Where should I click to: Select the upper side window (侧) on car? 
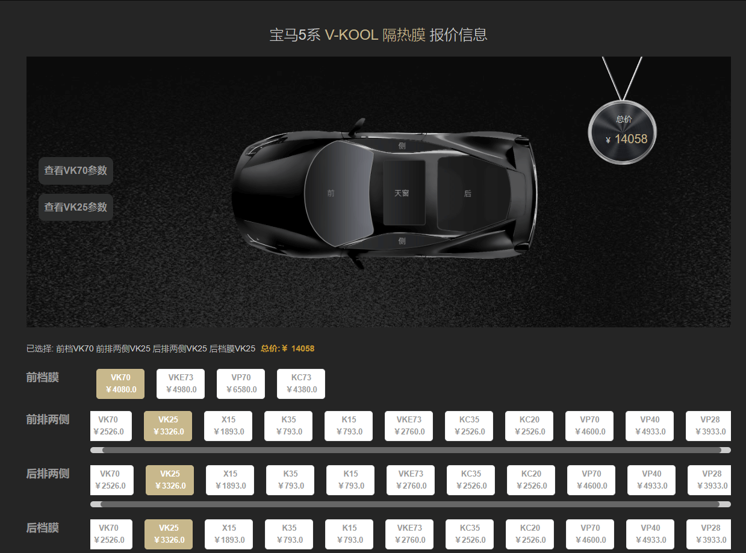point(402,146)
